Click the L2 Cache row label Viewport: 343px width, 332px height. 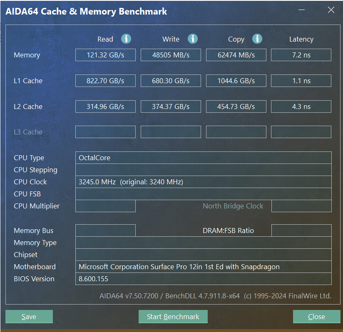click(x=28, y=107)
